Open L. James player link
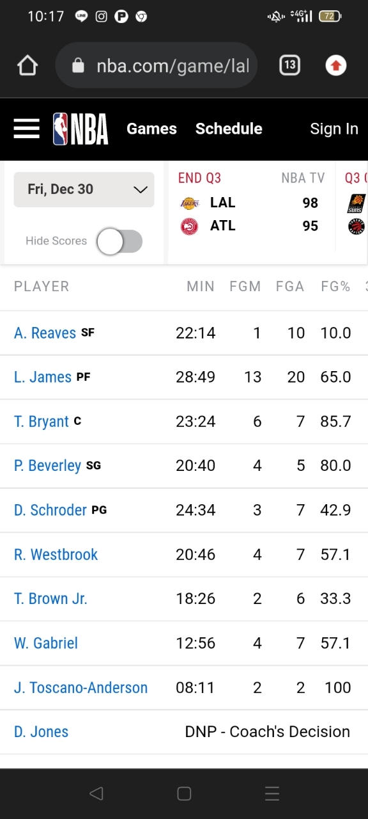 pos(43,377)
